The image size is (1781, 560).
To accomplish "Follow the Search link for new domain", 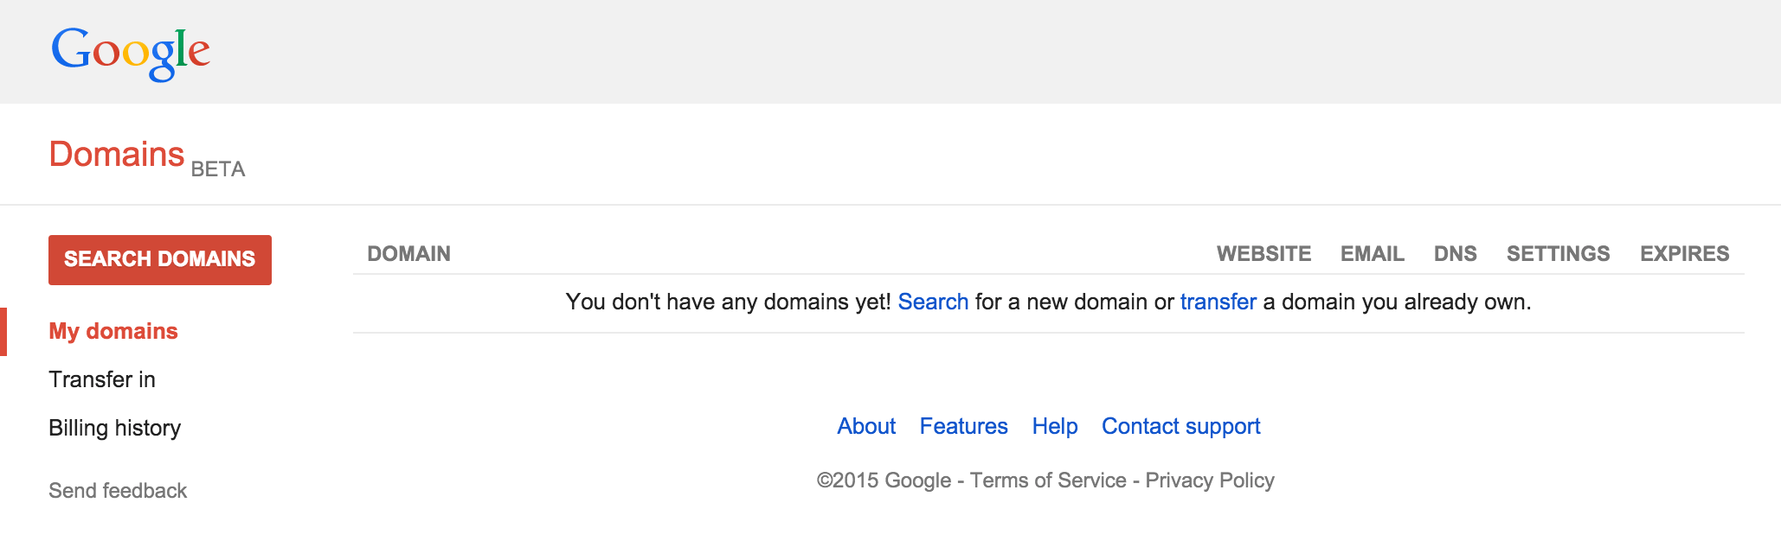I will [933, 302].
